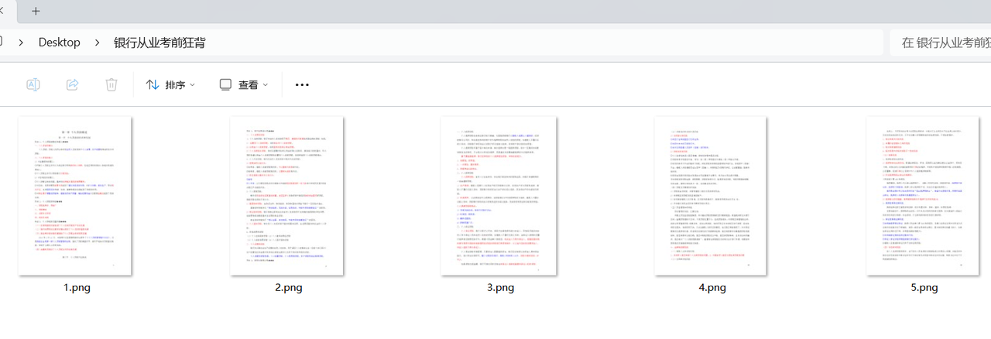991x339 pixels.
Task: Click the 排序 sort arrows icon
Action: tap(153, 84)
